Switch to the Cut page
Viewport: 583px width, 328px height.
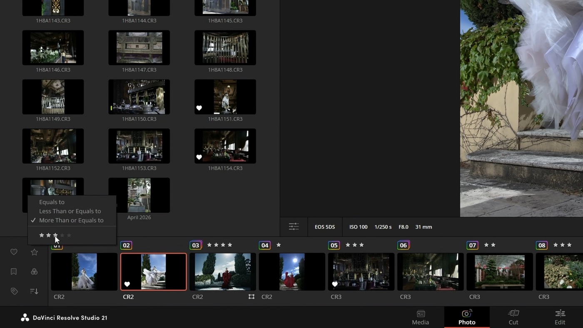(513, 318)
